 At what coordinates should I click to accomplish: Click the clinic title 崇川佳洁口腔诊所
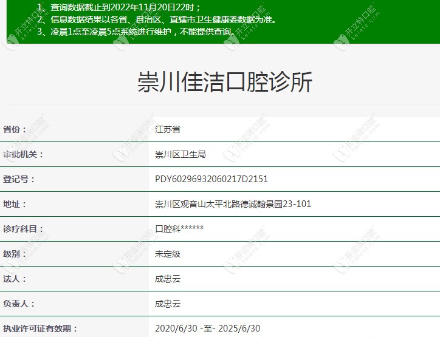point(225,82)
